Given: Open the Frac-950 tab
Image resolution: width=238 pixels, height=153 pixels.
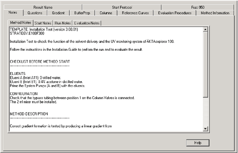Looking at the screenshot, I should click(x=198, y=7).
